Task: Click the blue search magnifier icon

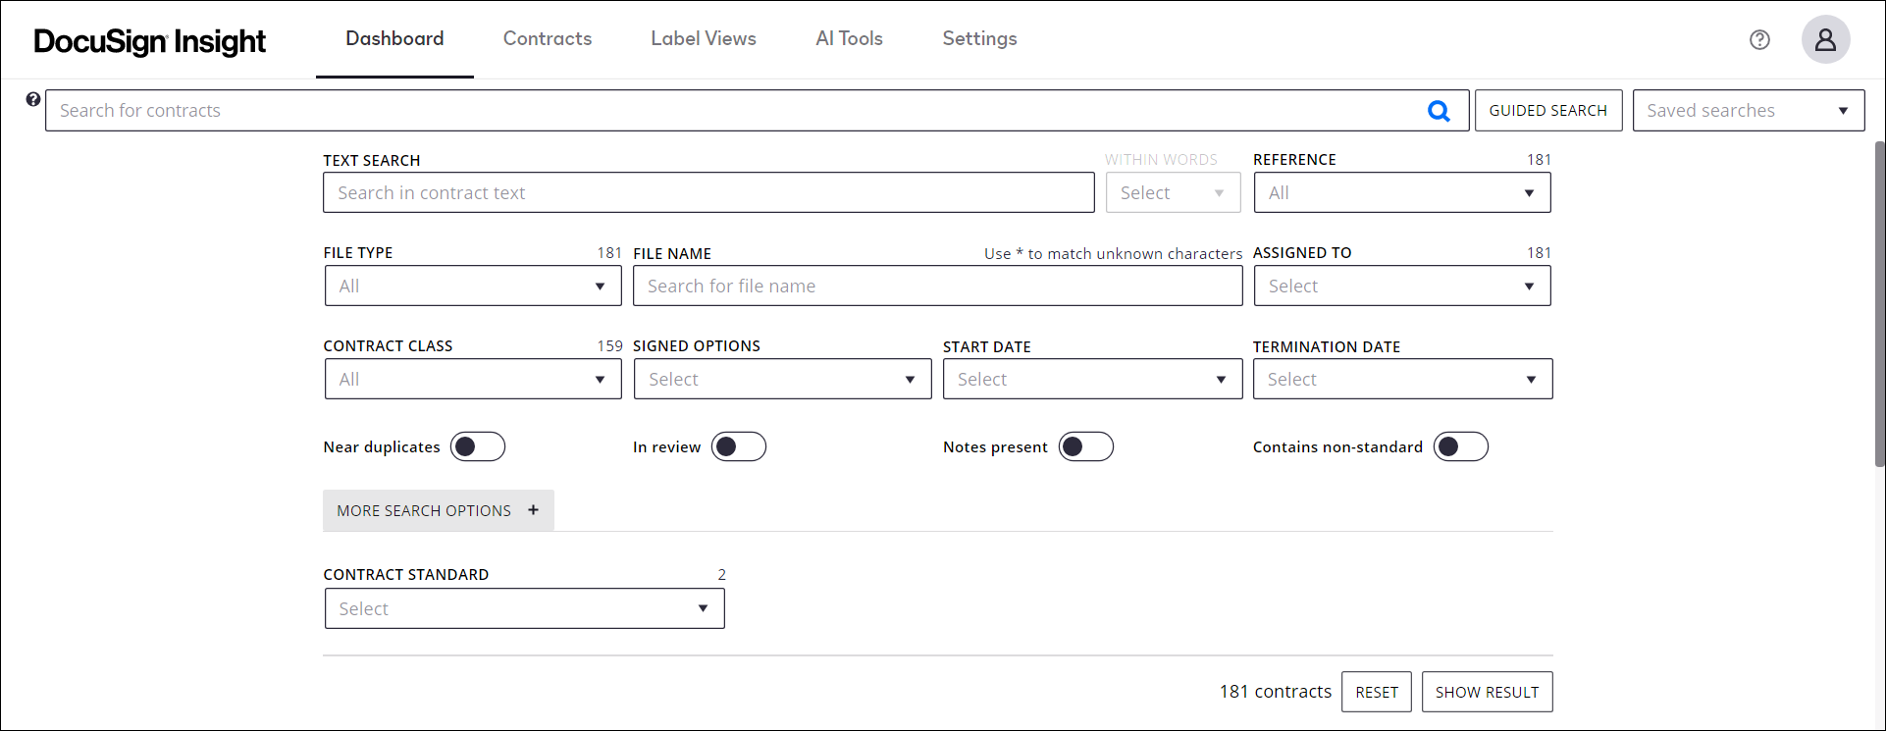Action: click(x=1439, y=111)
